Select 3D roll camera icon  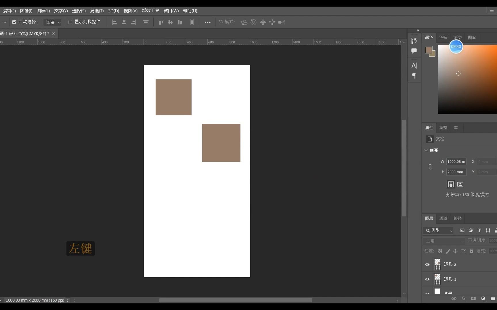[x=253, y=22]
